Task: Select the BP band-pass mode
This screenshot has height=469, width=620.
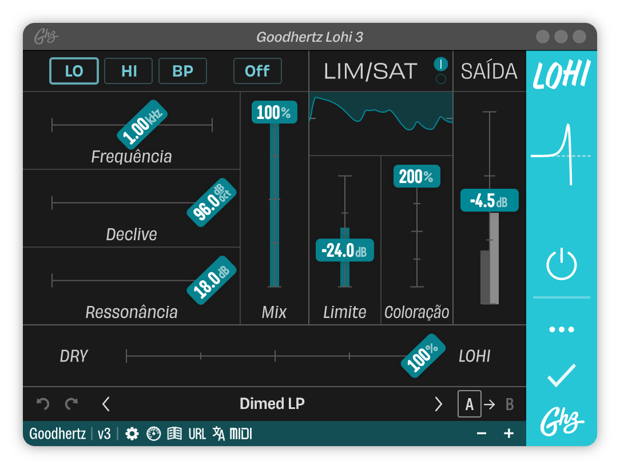Action: (182, 71)
